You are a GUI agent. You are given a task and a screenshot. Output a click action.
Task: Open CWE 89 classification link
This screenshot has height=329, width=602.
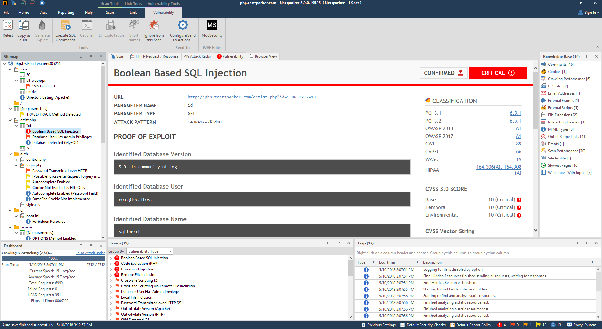pos(519,144)
